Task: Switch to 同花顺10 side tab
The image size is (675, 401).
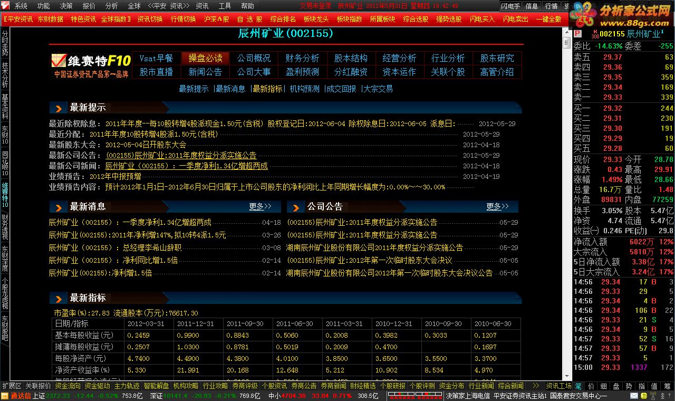Action: coord(5,164)
